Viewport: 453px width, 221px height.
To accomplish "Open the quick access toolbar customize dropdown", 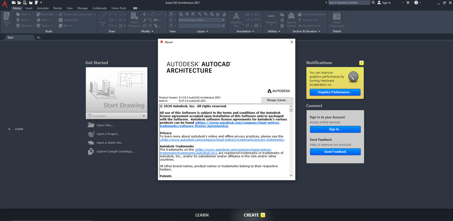I will [x=41, y=2].
